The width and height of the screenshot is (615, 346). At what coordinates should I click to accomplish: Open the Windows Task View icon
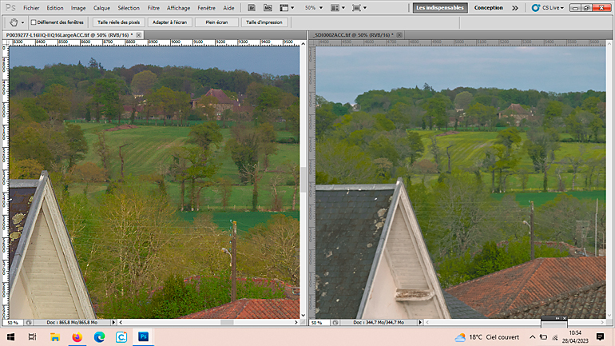coord(32,337)
